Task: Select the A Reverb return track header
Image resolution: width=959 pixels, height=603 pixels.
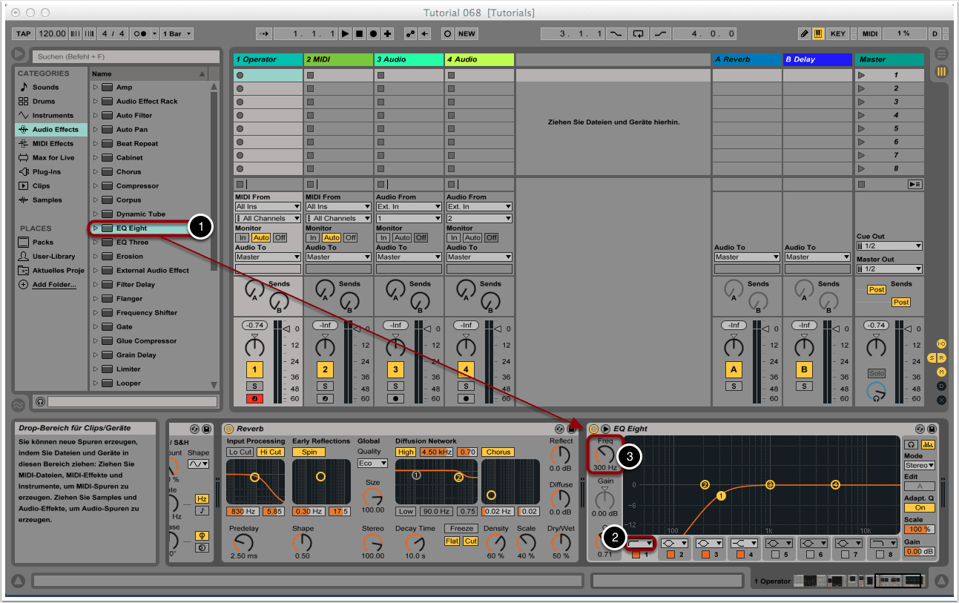Action: [x=746, y=59]
